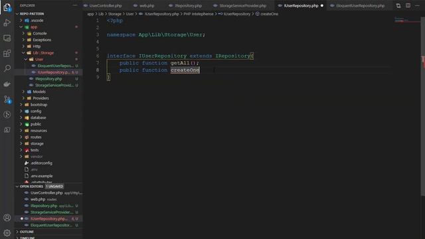This screenshot has width=425, height=239.
Task: Click the open changes compare icon
Action: [x=398, y=5]
